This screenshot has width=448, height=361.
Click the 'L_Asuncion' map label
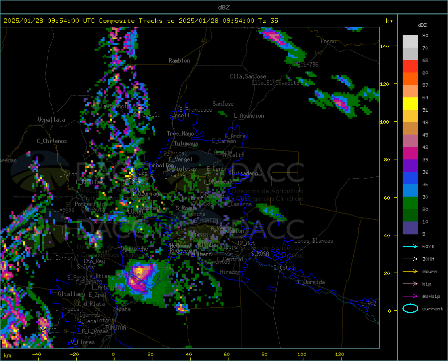tap(249, 116)
